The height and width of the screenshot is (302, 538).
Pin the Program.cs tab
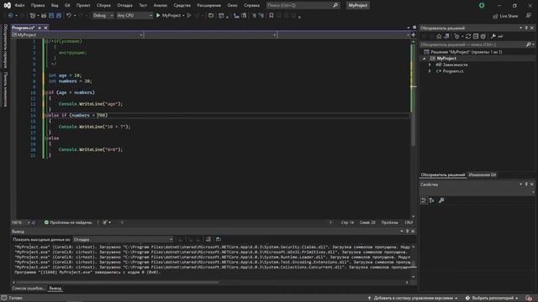[x=40, y=28]
